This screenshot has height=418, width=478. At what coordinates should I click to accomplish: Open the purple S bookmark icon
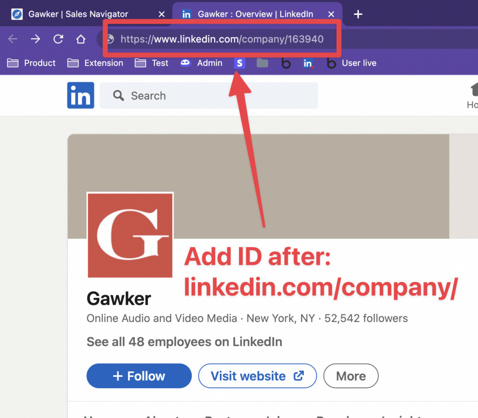tap(239, 63)
